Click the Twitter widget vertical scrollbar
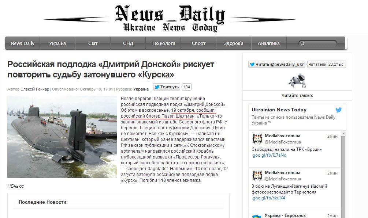The image size is (368, 218). 343,177
